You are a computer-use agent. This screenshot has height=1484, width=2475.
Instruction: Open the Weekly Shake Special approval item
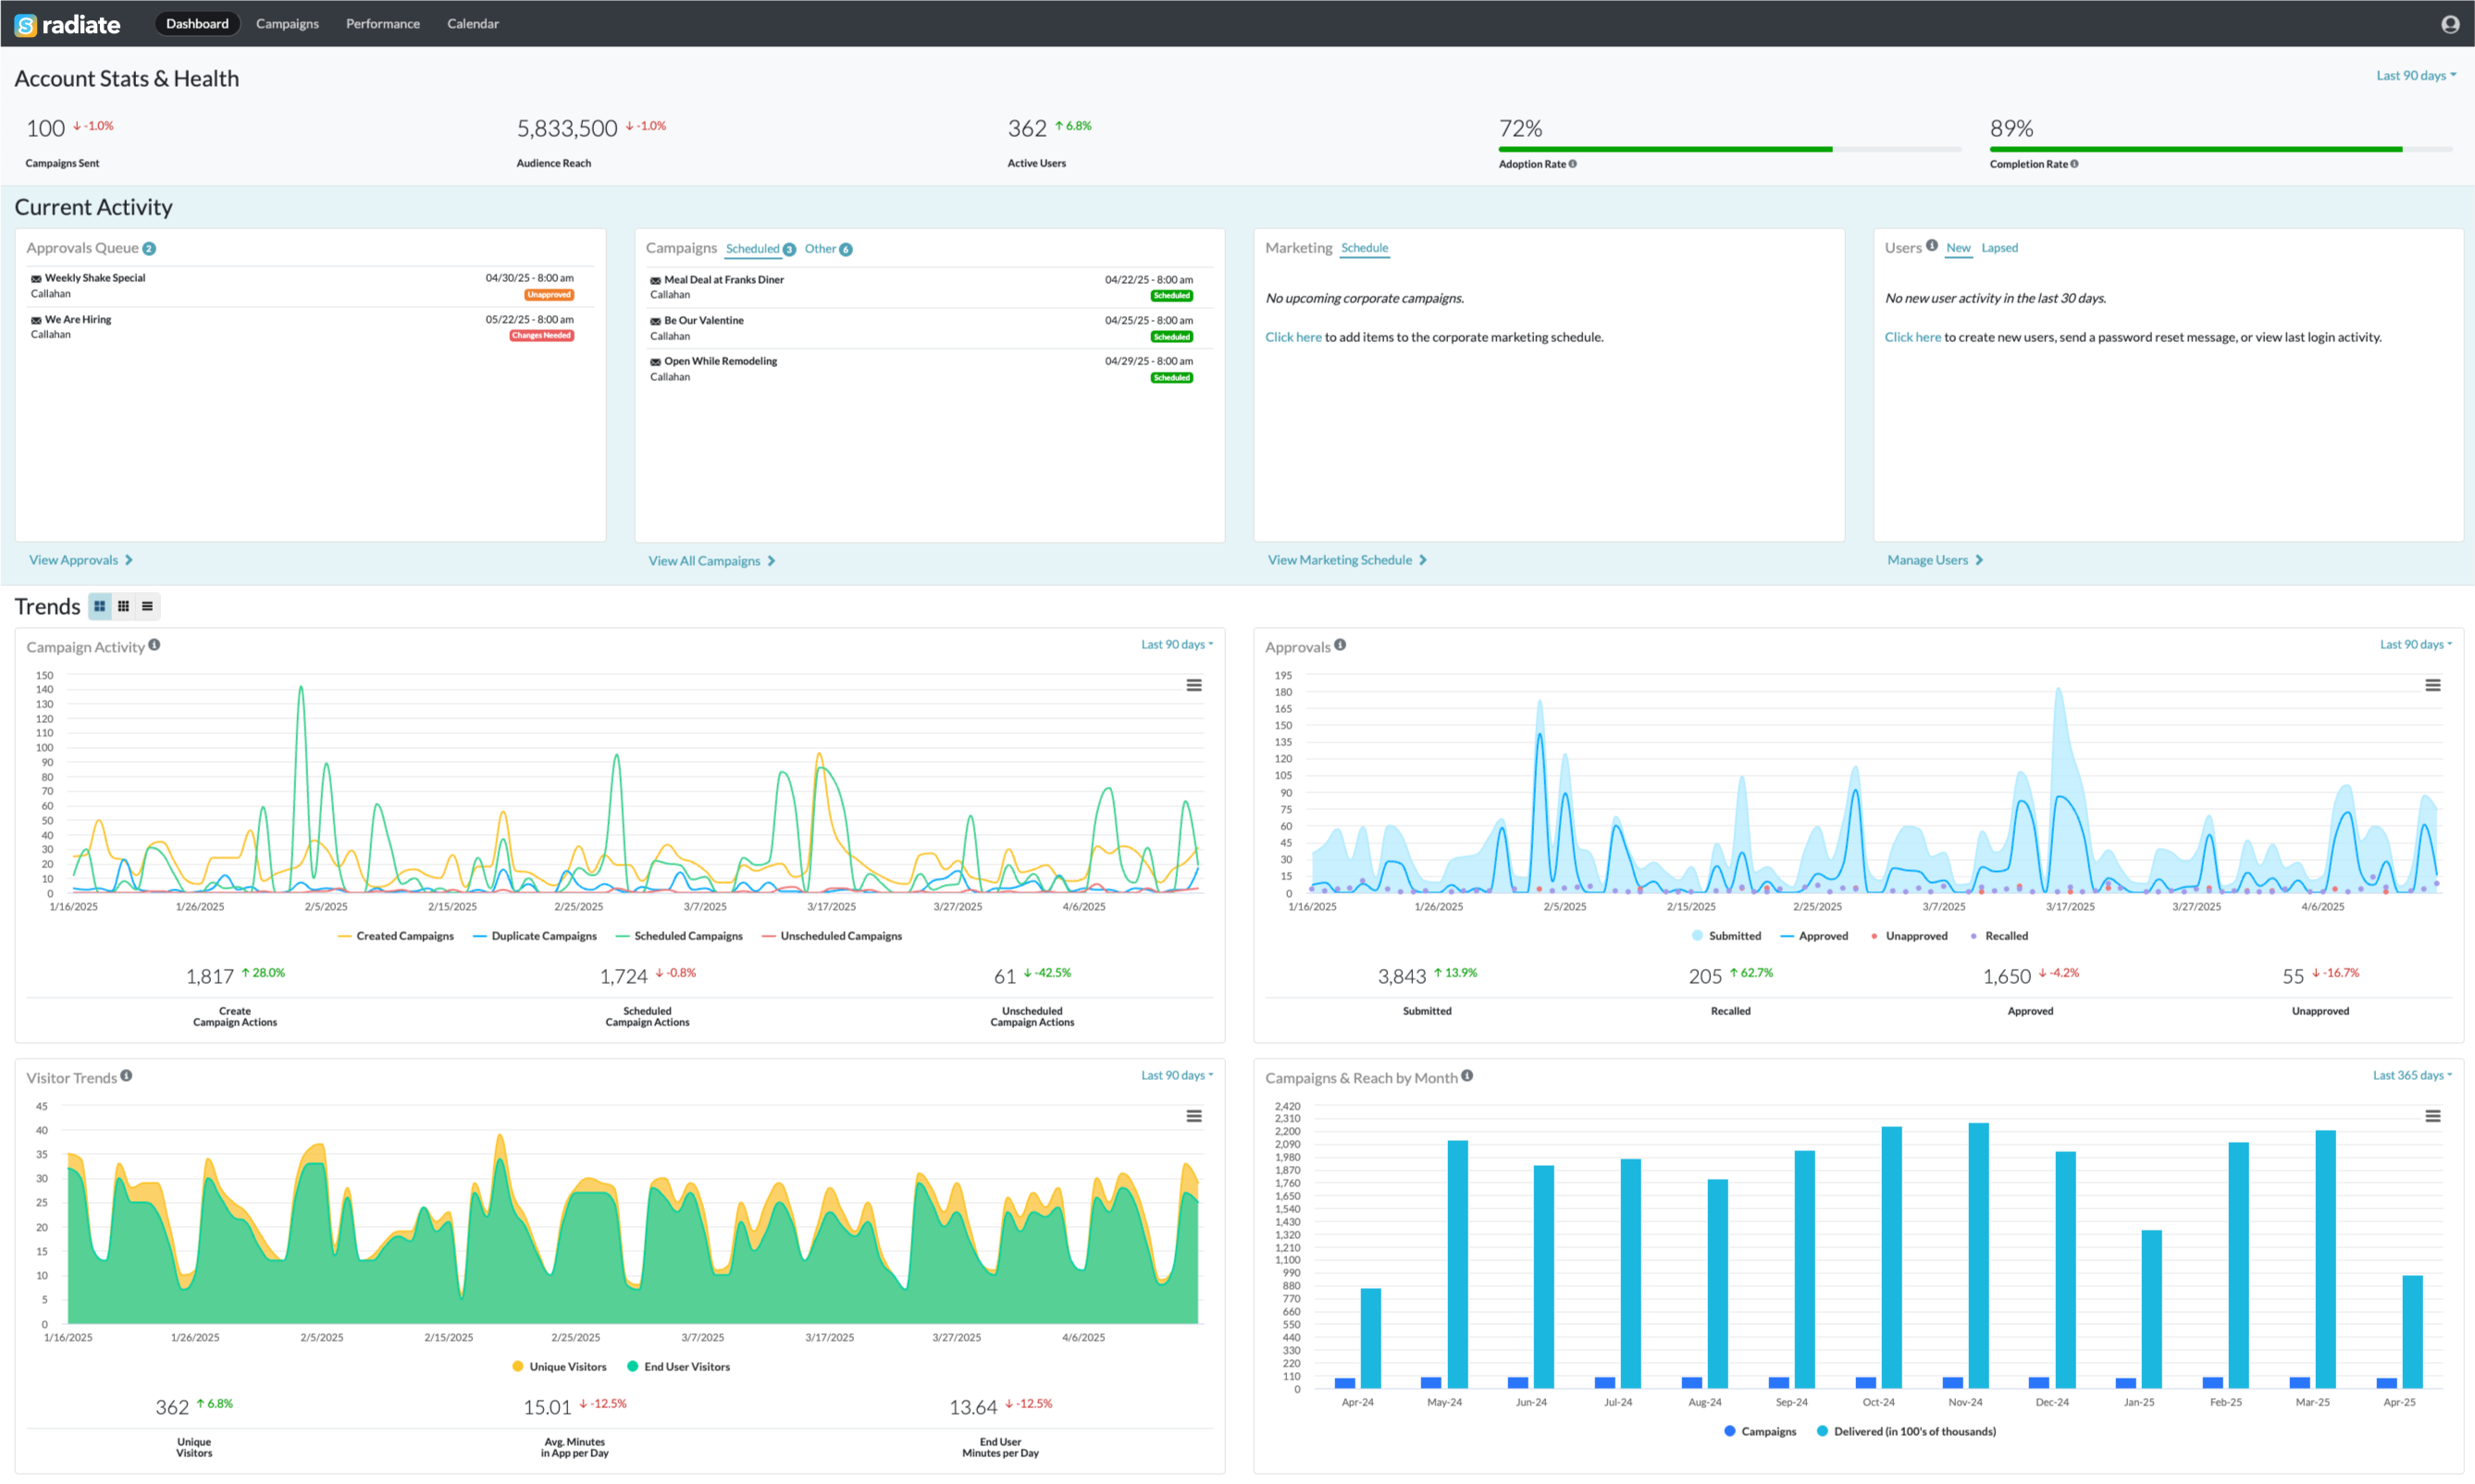[95, 277]
